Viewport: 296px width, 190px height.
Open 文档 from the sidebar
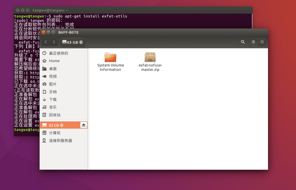pyautogui.click(x=53, y=92)
